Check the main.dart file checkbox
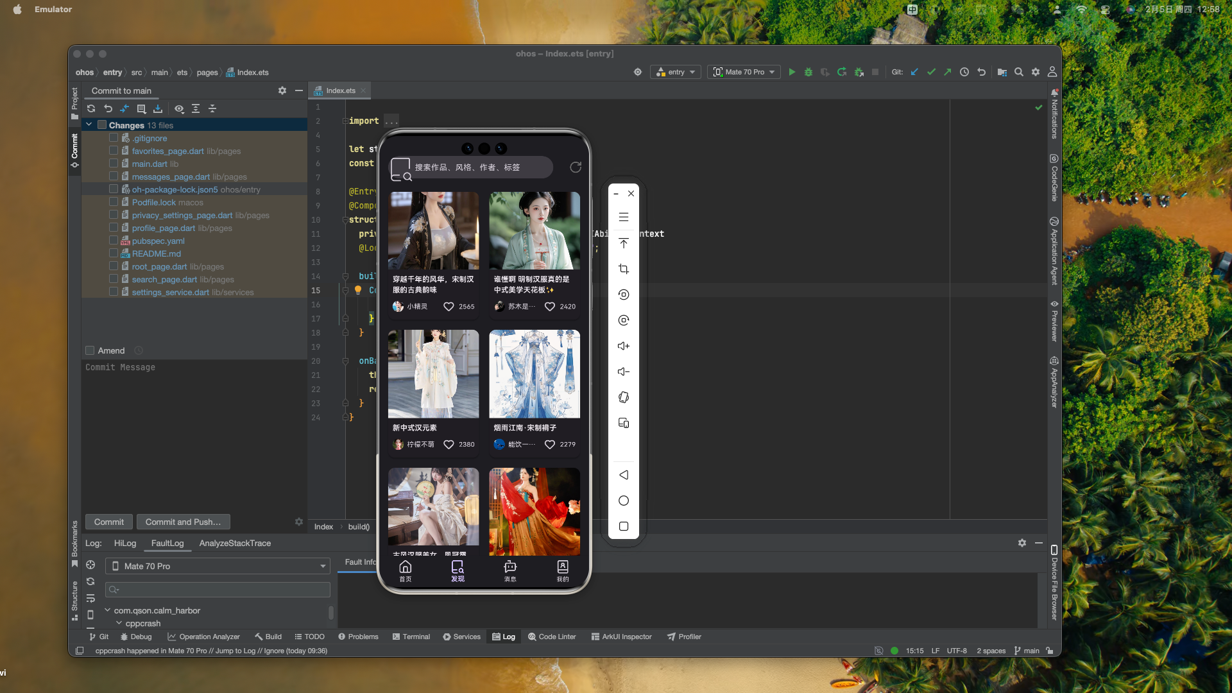 point(114,164)
